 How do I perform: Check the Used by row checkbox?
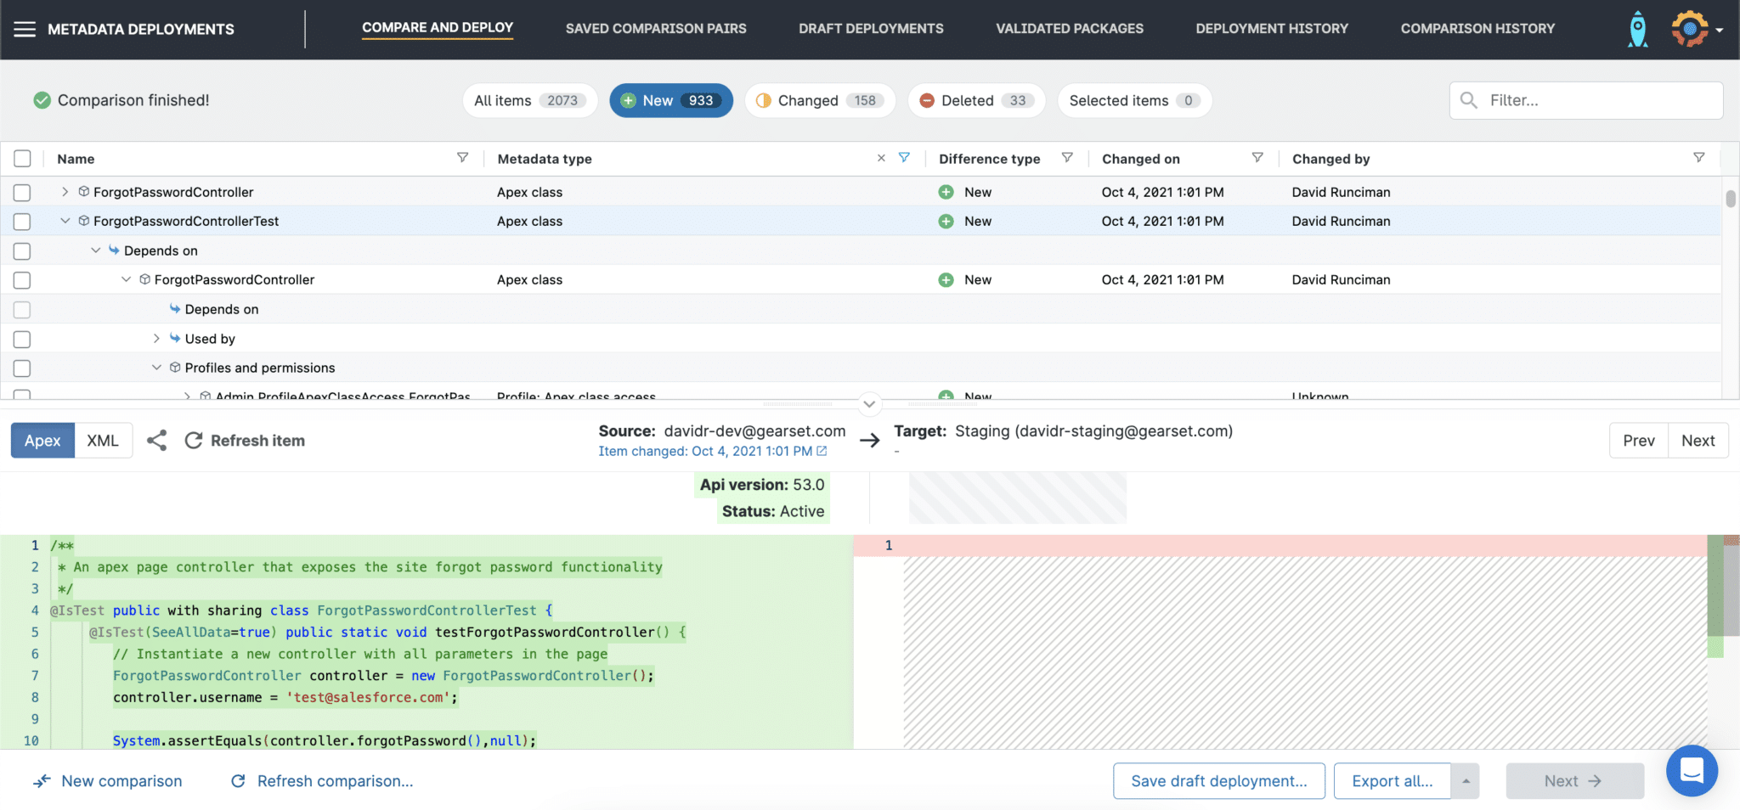(22, 339)
